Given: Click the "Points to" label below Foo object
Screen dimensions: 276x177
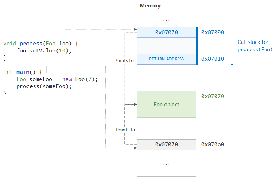Looking at the screenshot, I should [x=125, y=130].
